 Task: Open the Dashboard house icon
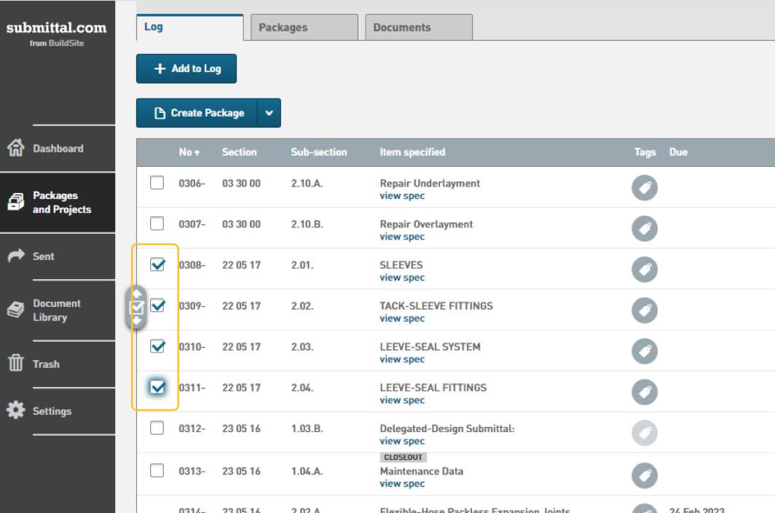point(15,149)
